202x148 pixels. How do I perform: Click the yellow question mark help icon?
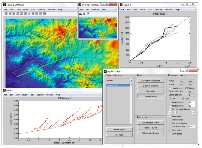click(x=88, y=14)
